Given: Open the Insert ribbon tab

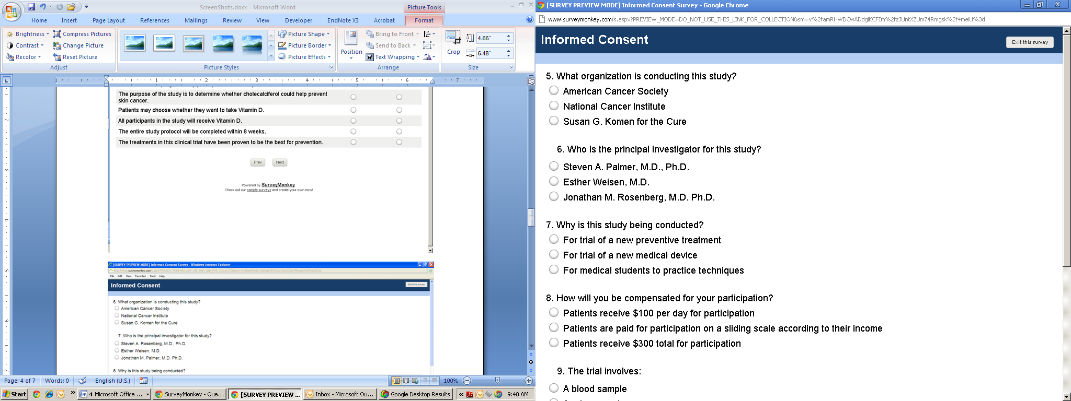Looking at the screenshot, I should coord(69,20).
